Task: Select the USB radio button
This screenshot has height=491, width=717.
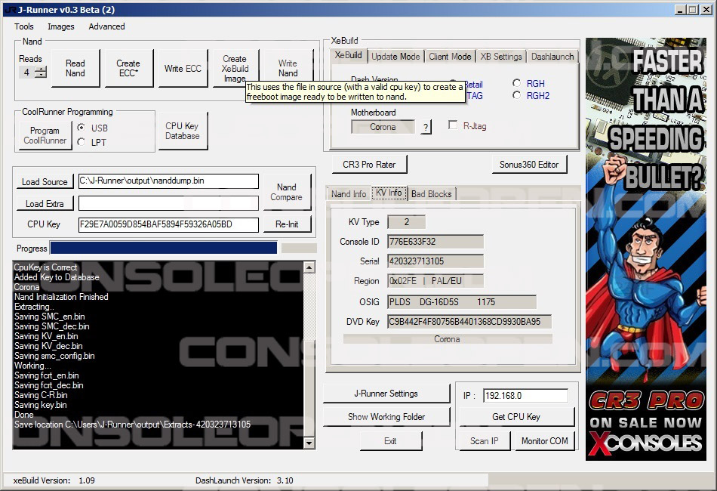Action: [82, 128]
